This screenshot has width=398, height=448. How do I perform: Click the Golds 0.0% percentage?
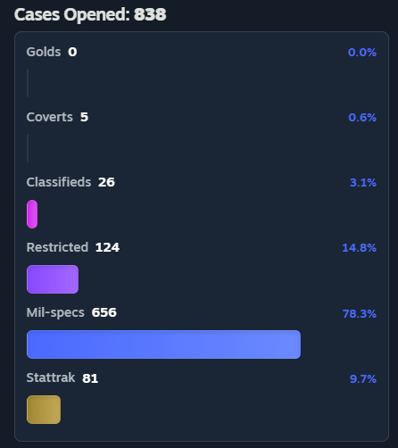tap(362, 53)
